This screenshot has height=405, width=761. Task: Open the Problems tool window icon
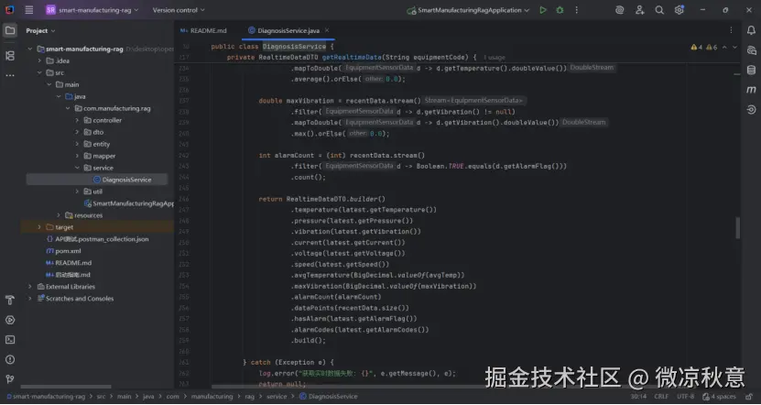click(x=10, y=359)
